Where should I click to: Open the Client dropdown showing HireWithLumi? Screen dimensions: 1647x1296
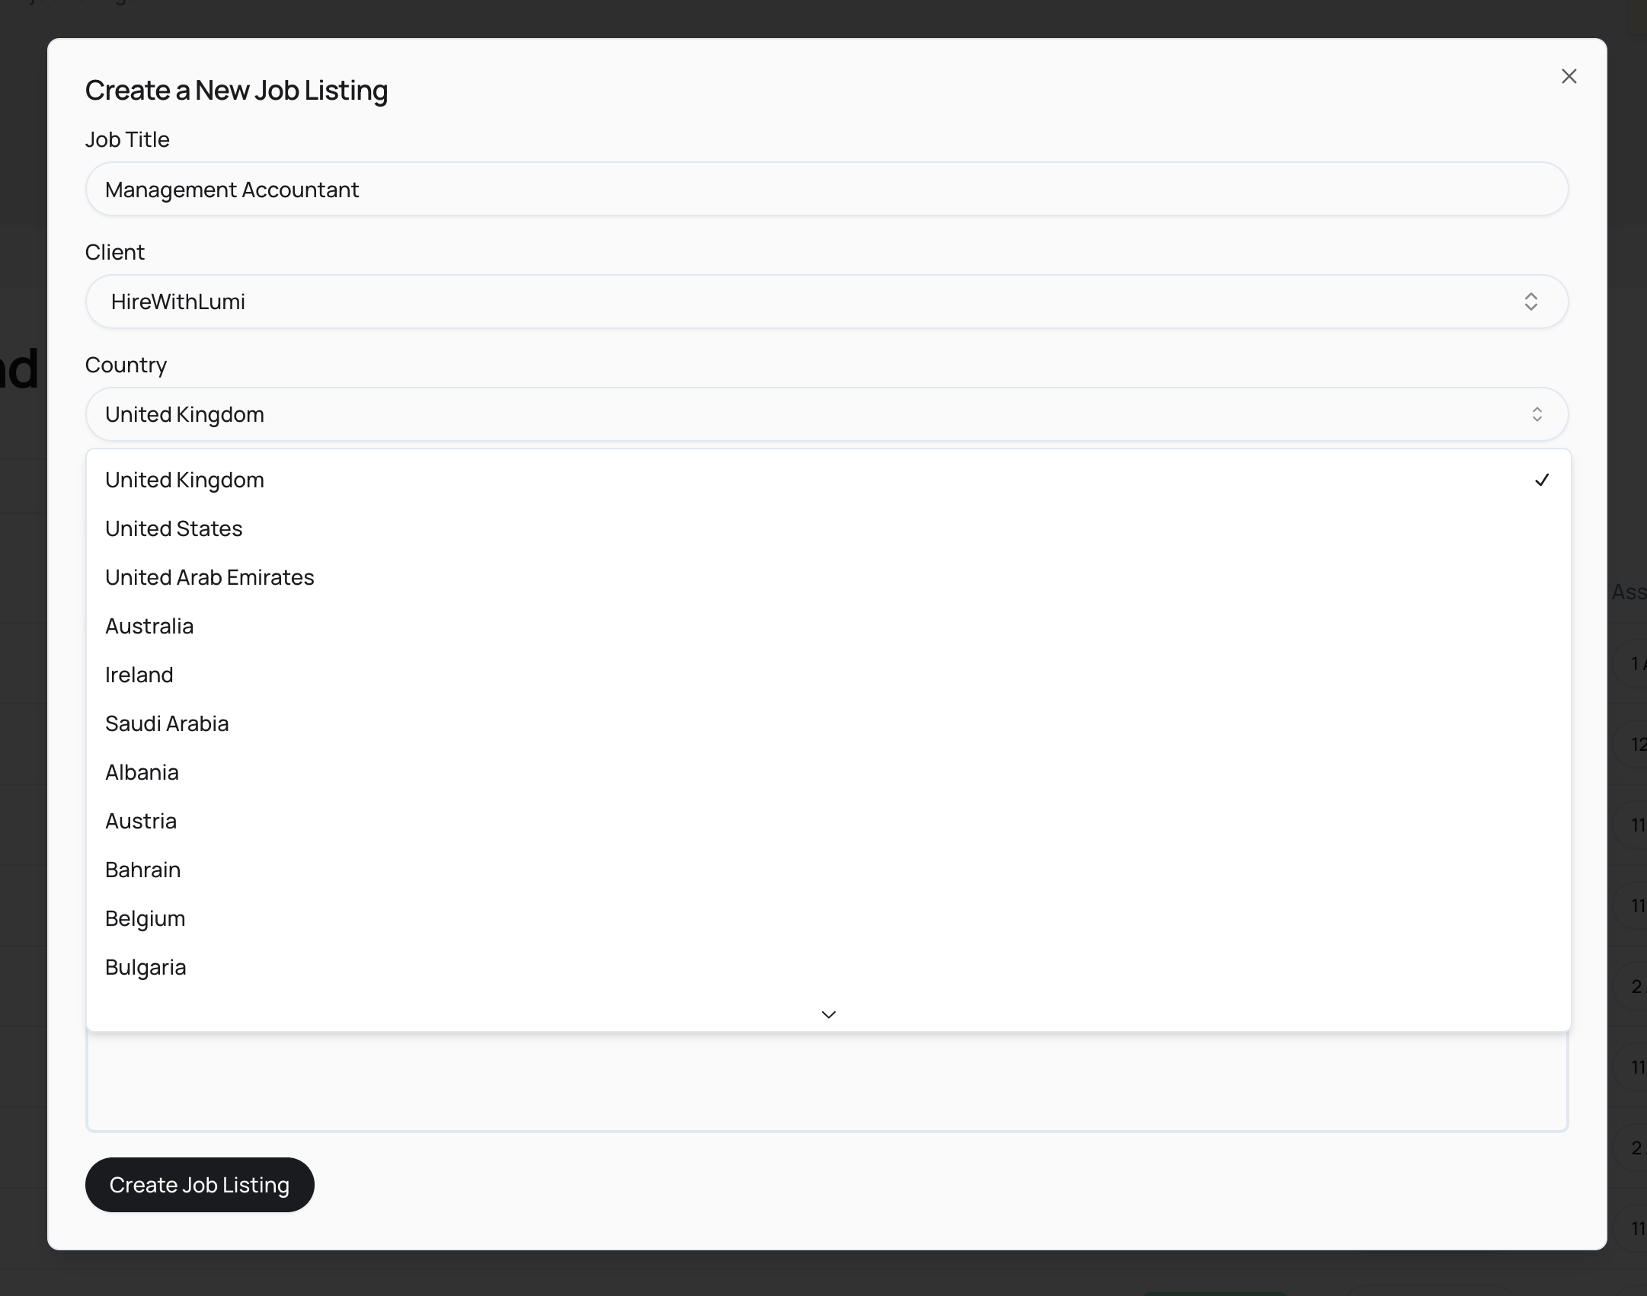827,302
